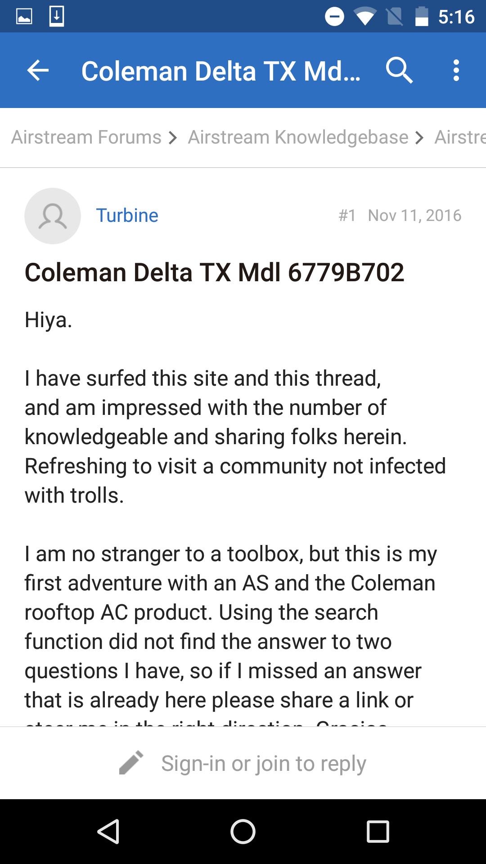Image resolution: width=486 pixels, height=864 pixels.
Task: Open recent apps square button
Action: point(378,831)
